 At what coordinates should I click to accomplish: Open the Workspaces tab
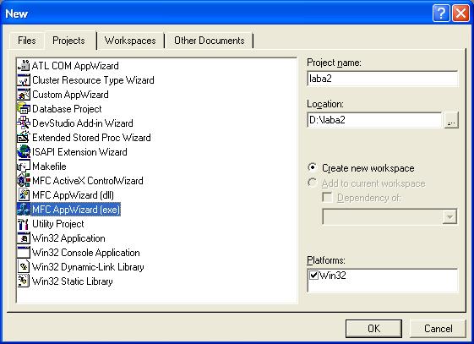130,41
